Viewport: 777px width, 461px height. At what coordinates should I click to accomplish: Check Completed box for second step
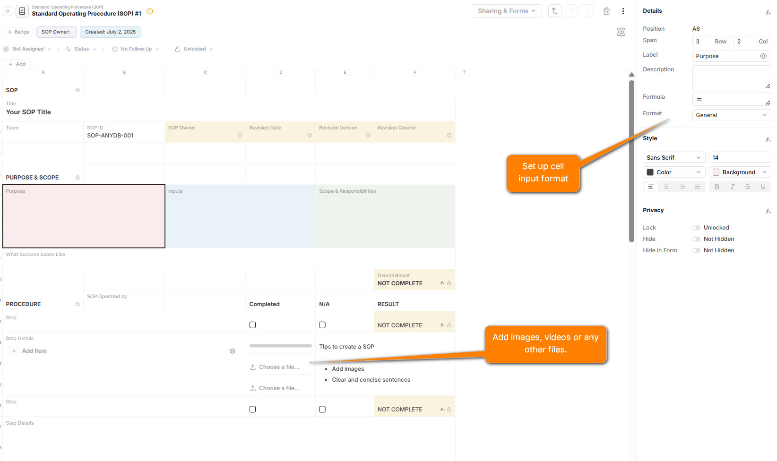pyautogui.click(x=253, y=410)
